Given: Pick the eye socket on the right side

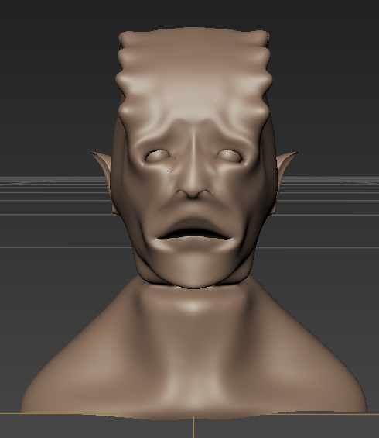Looking at the screenshot, I should pos(230,156).
